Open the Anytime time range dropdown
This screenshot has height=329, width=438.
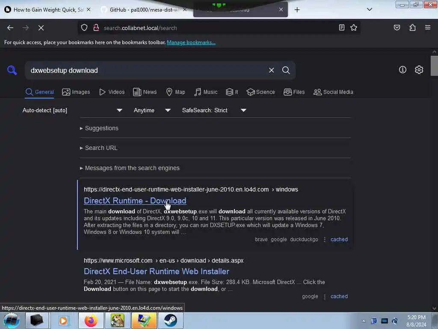152,110
